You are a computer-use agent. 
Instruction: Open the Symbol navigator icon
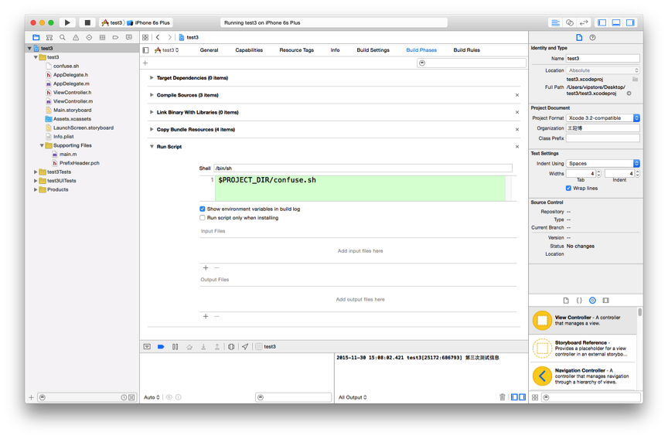[x=49, y=37]
